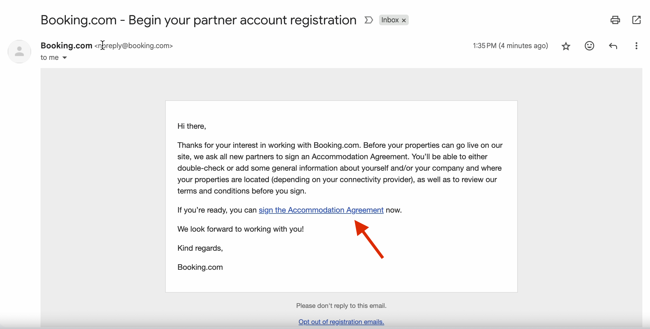The image size is (650, 329).
Task: Click "Opt out of registration emails" link
Action: pyautogui.click(x=341, y=322)
